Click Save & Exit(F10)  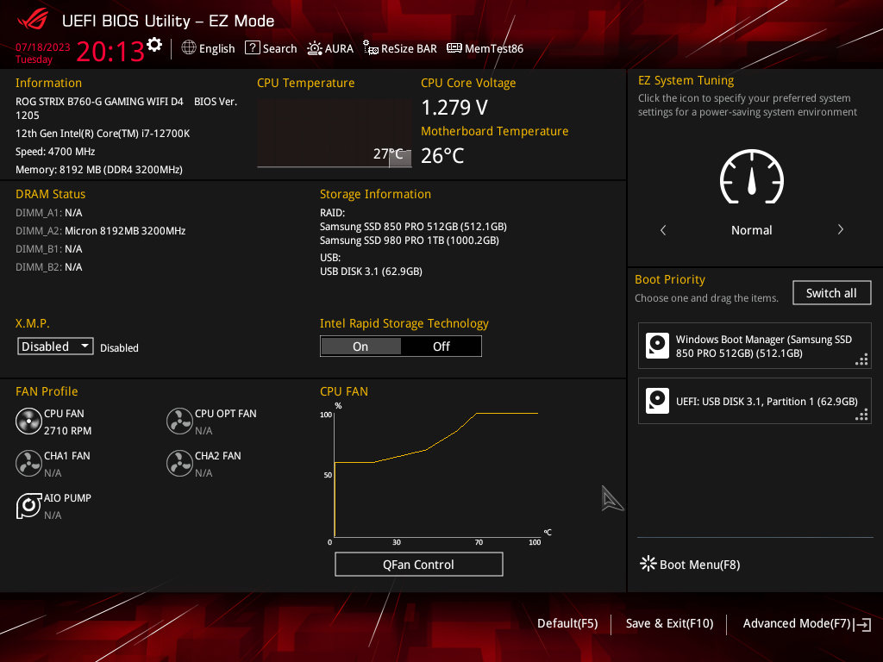coord(669,623)
